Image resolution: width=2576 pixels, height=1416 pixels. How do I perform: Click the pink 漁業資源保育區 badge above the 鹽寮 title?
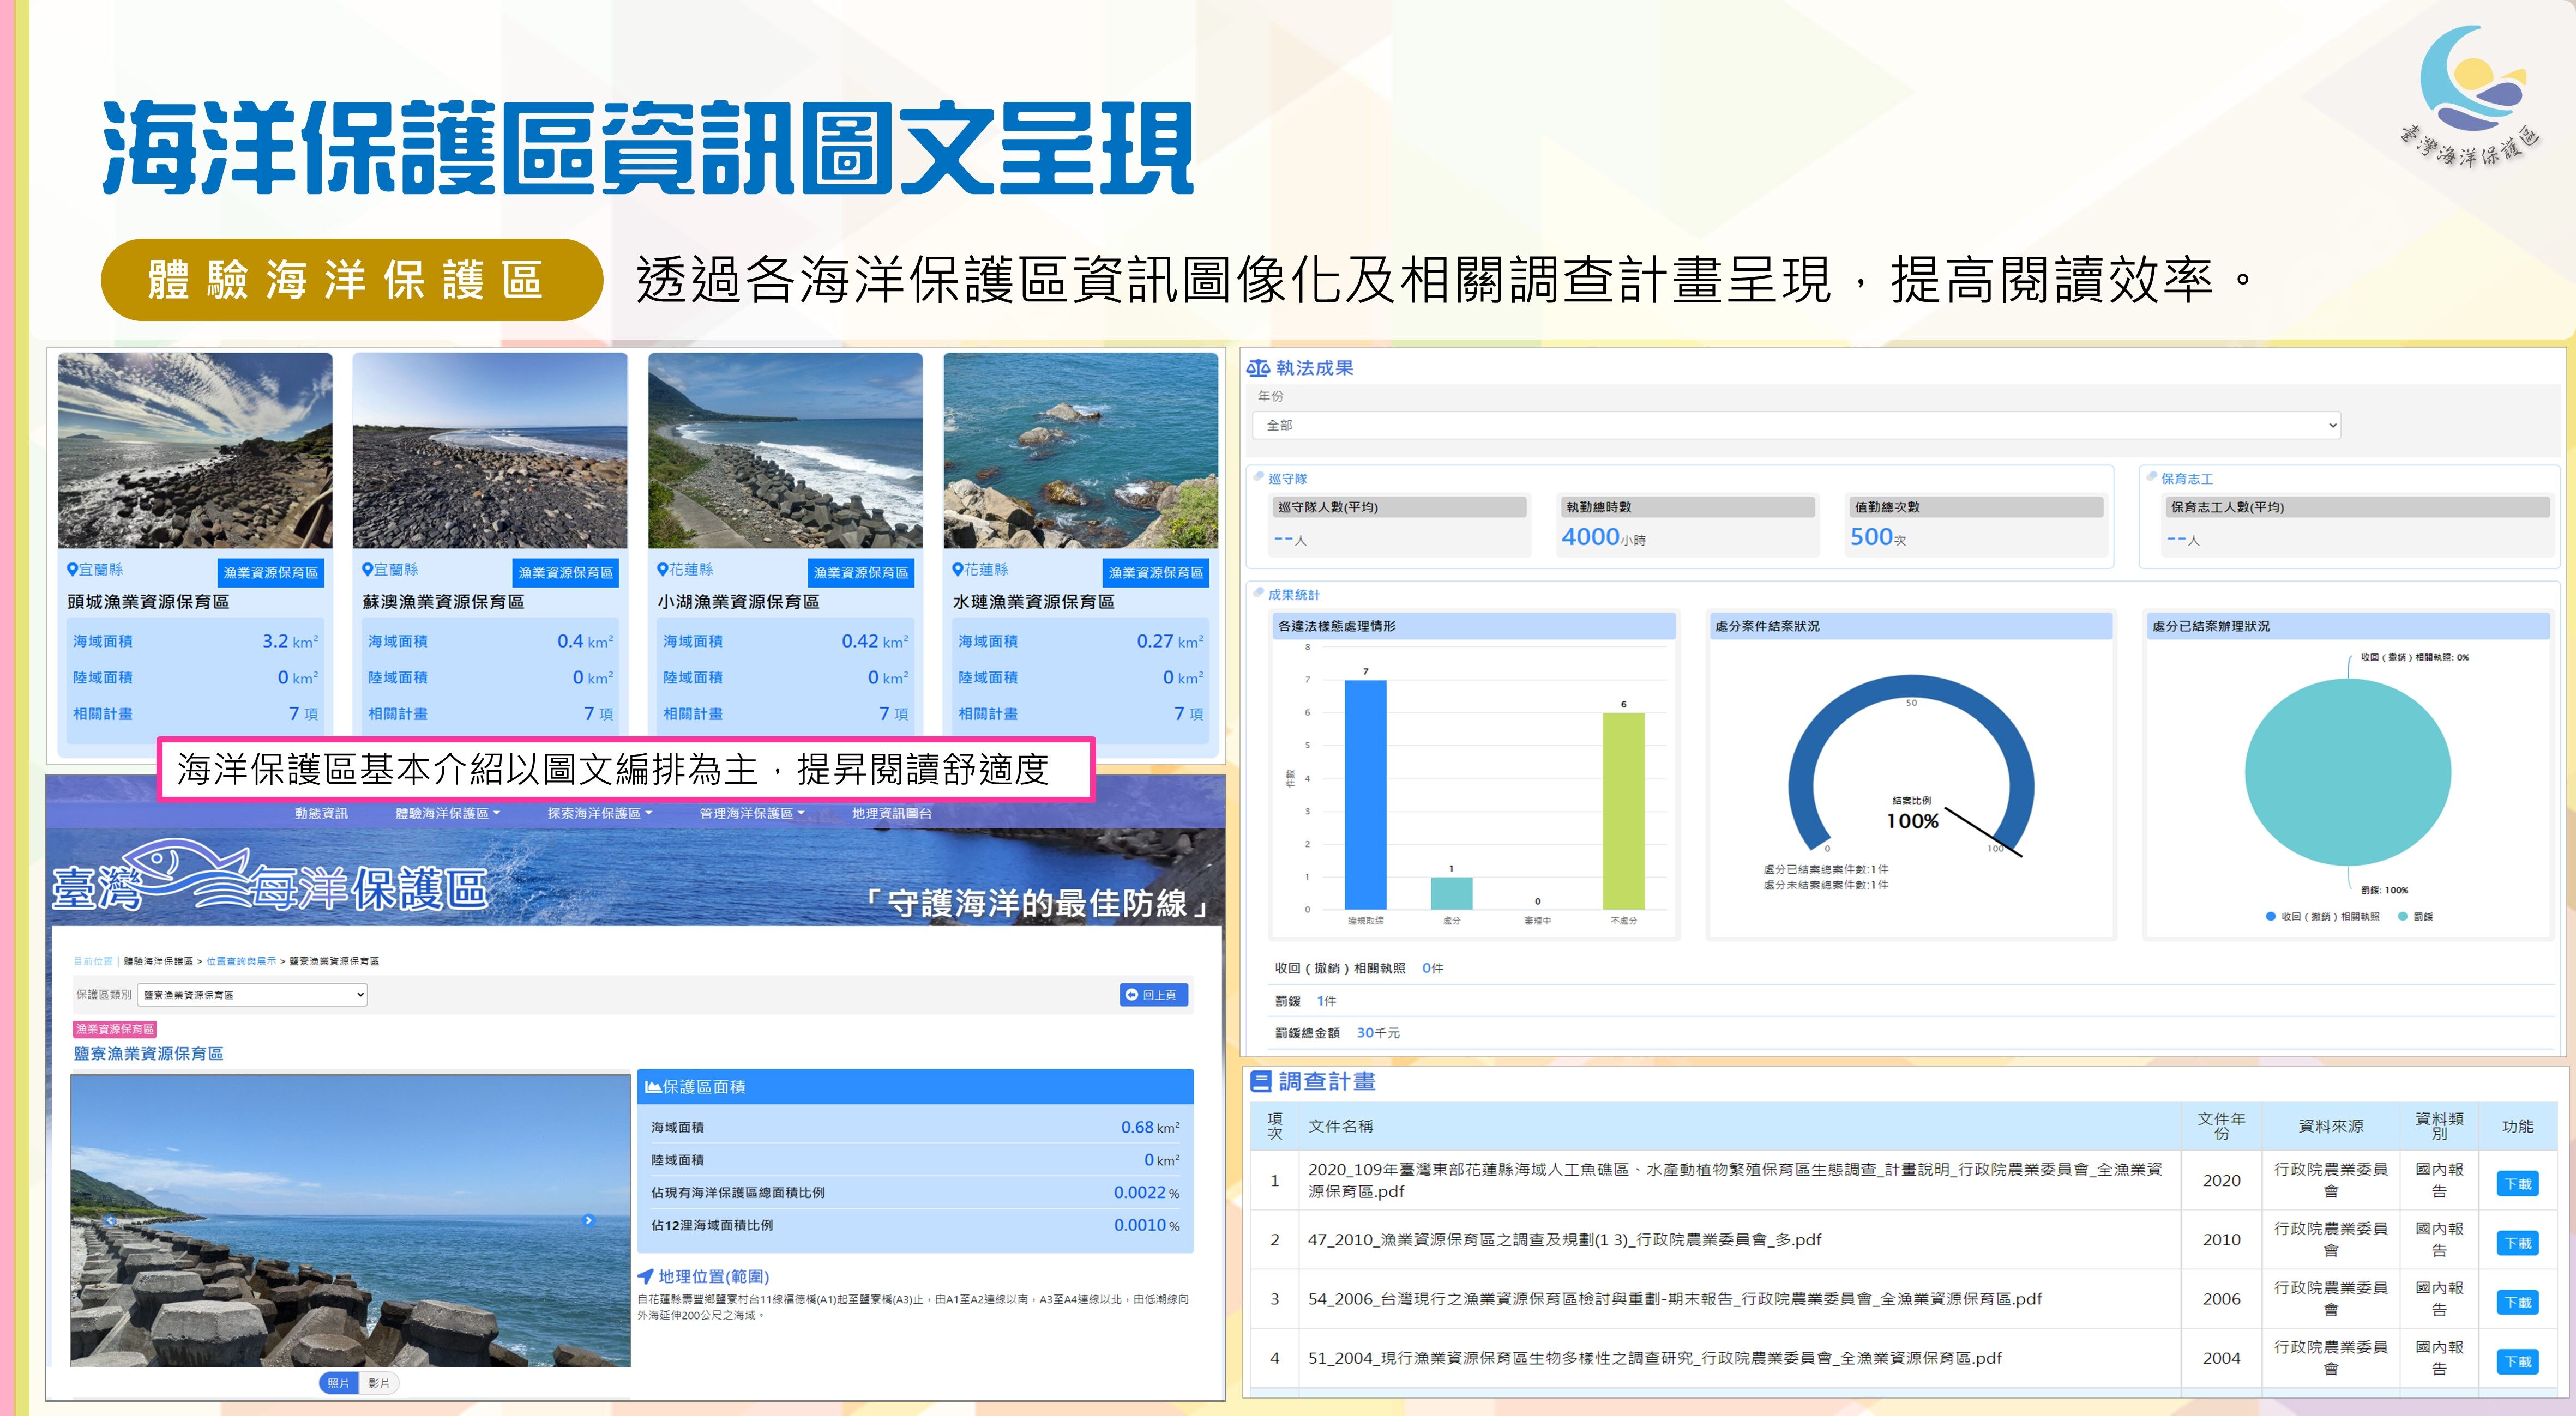pos(115,1028)
